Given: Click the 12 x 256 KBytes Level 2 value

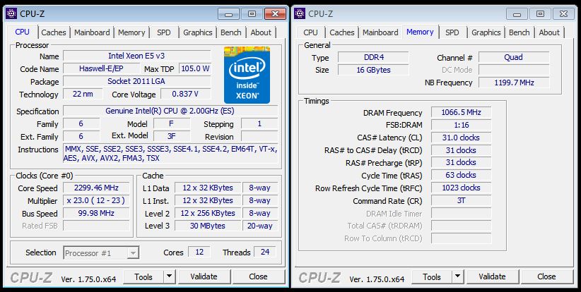Looking at the screenshot, I should (x=208, y=213).
